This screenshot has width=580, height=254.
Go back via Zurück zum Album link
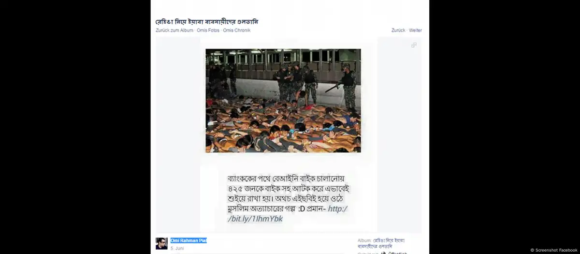tap(174, 30)
